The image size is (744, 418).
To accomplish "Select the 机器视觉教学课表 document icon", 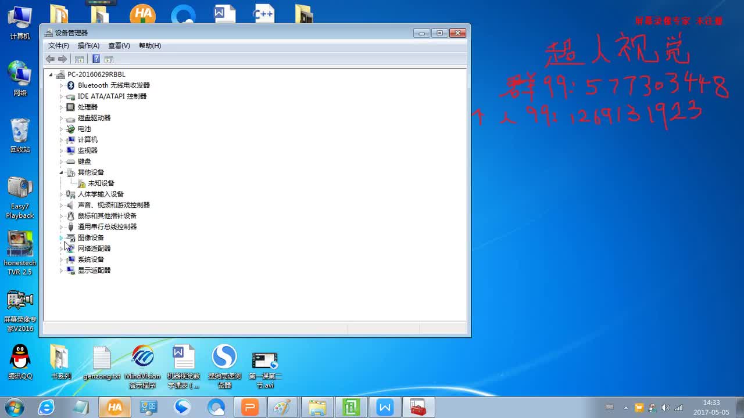I will pos(183,366).
